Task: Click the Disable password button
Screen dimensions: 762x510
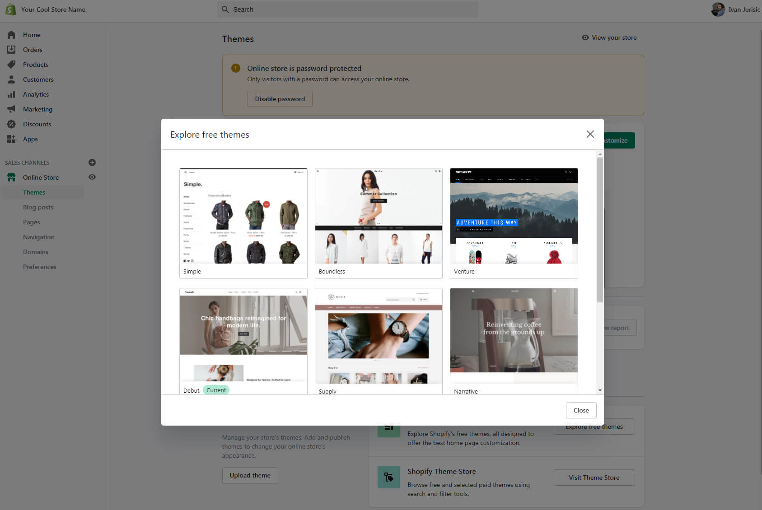Action: pos(280,99)
